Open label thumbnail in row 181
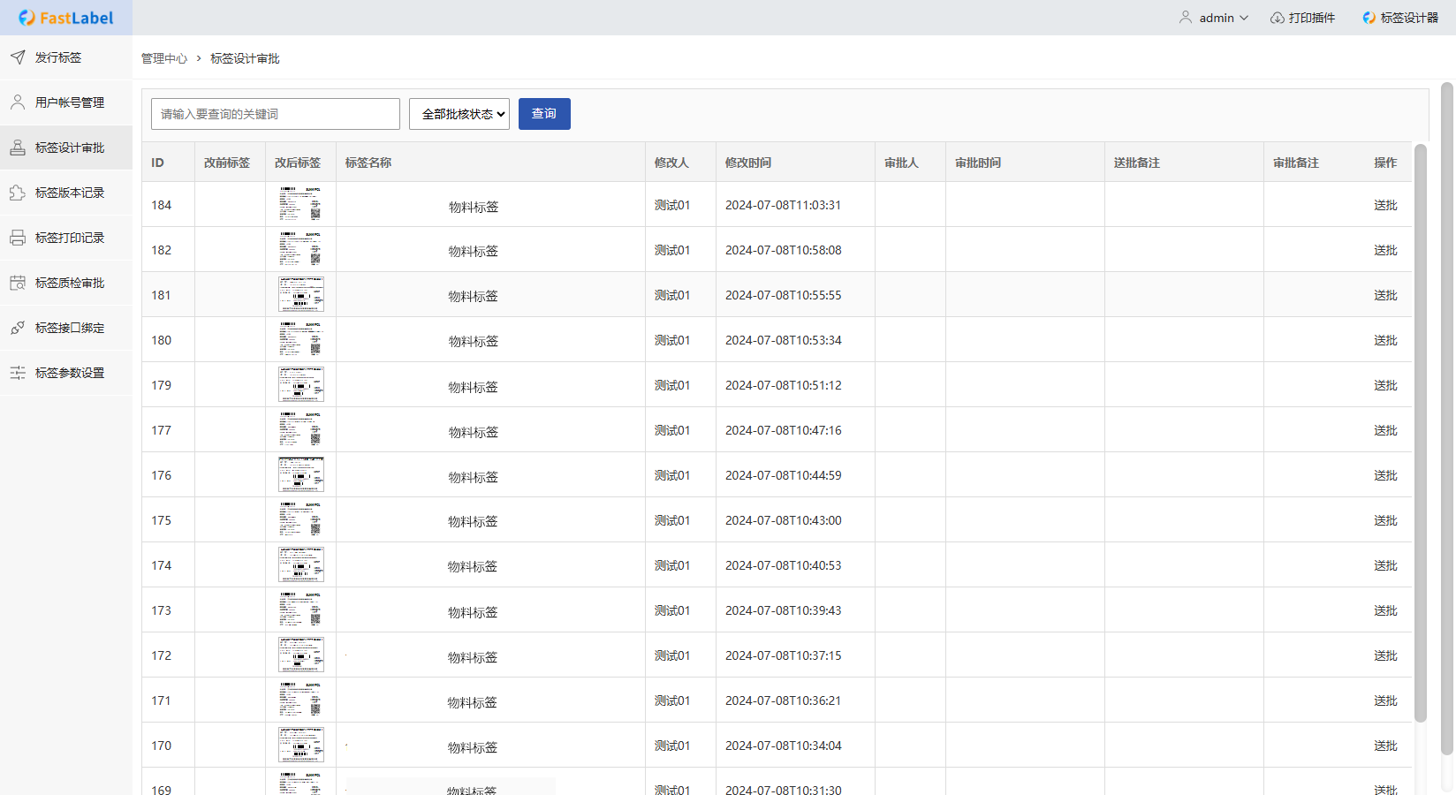The width and height of the screenshot is (1456, 795). pyautogui.click(x=300, y=293)
